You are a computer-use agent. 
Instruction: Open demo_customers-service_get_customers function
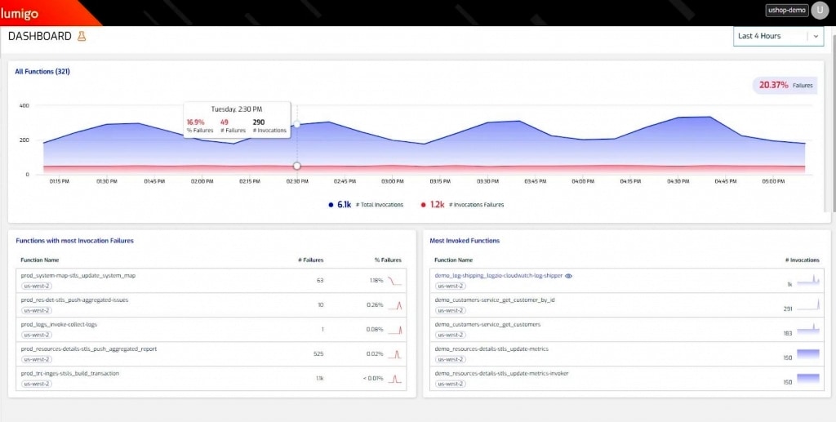(487, 325)
